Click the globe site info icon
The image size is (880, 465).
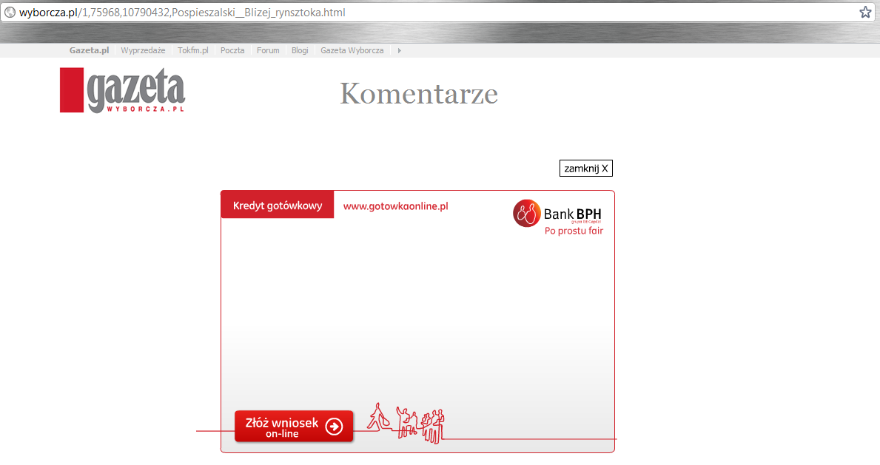(10, 13)
